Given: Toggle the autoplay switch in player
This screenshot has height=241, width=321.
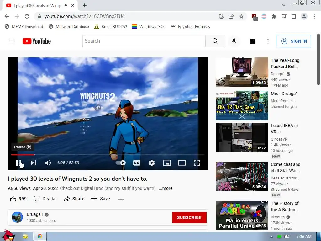Looking at the screenshot, I should click(121, 163).
